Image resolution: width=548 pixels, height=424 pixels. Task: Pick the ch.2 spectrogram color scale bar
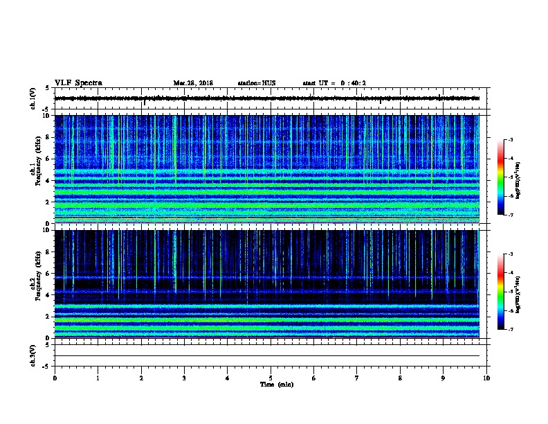click(x=500, y=292)
